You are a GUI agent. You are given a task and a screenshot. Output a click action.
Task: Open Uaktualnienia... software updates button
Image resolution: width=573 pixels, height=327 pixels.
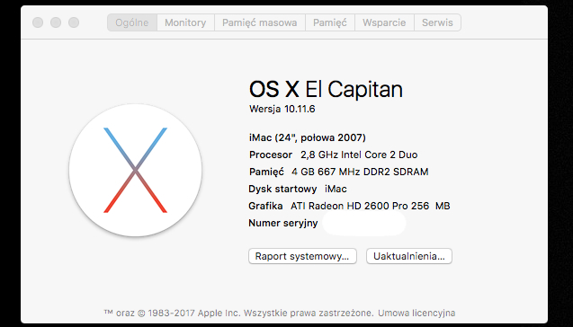tap(409, 256)
